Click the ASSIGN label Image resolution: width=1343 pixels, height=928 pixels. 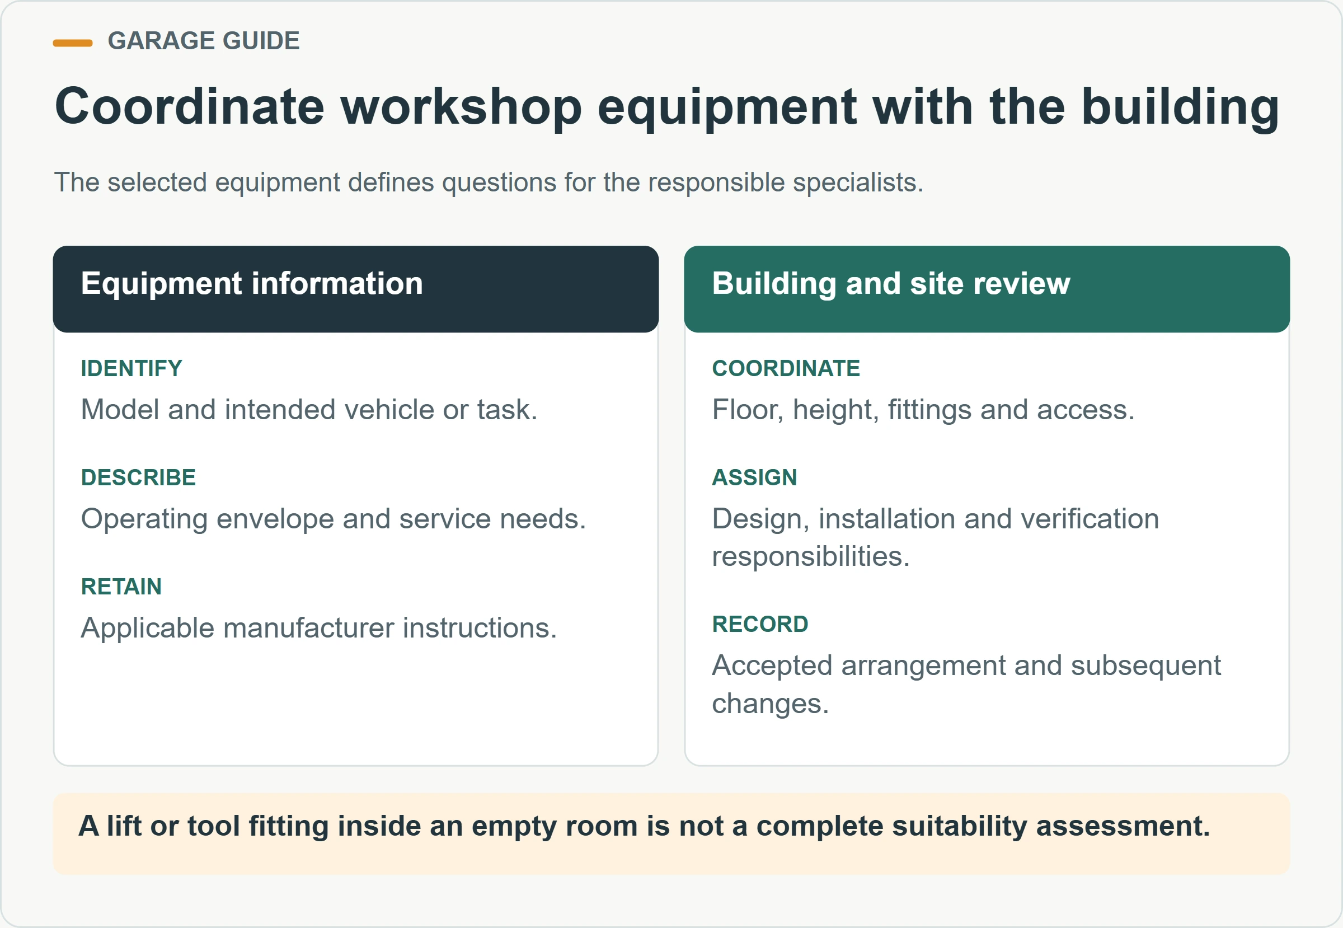click(754, 478)
